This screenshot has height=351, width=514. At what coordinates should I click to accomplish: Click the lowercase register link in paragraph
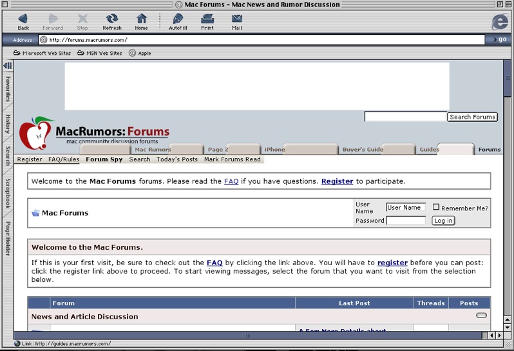point(392,263)
